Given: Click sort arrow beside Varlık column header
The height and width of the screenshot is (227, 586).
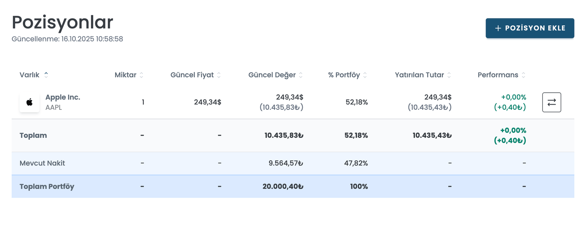Looking at the screenshot, I should tap(46, 75).
